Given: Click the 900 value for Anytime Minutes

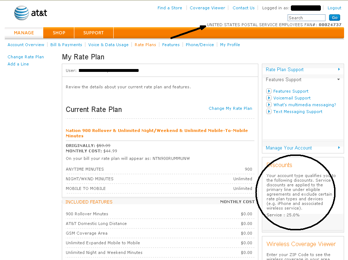Looking at the screenshot, I should [x=249, y=169].
